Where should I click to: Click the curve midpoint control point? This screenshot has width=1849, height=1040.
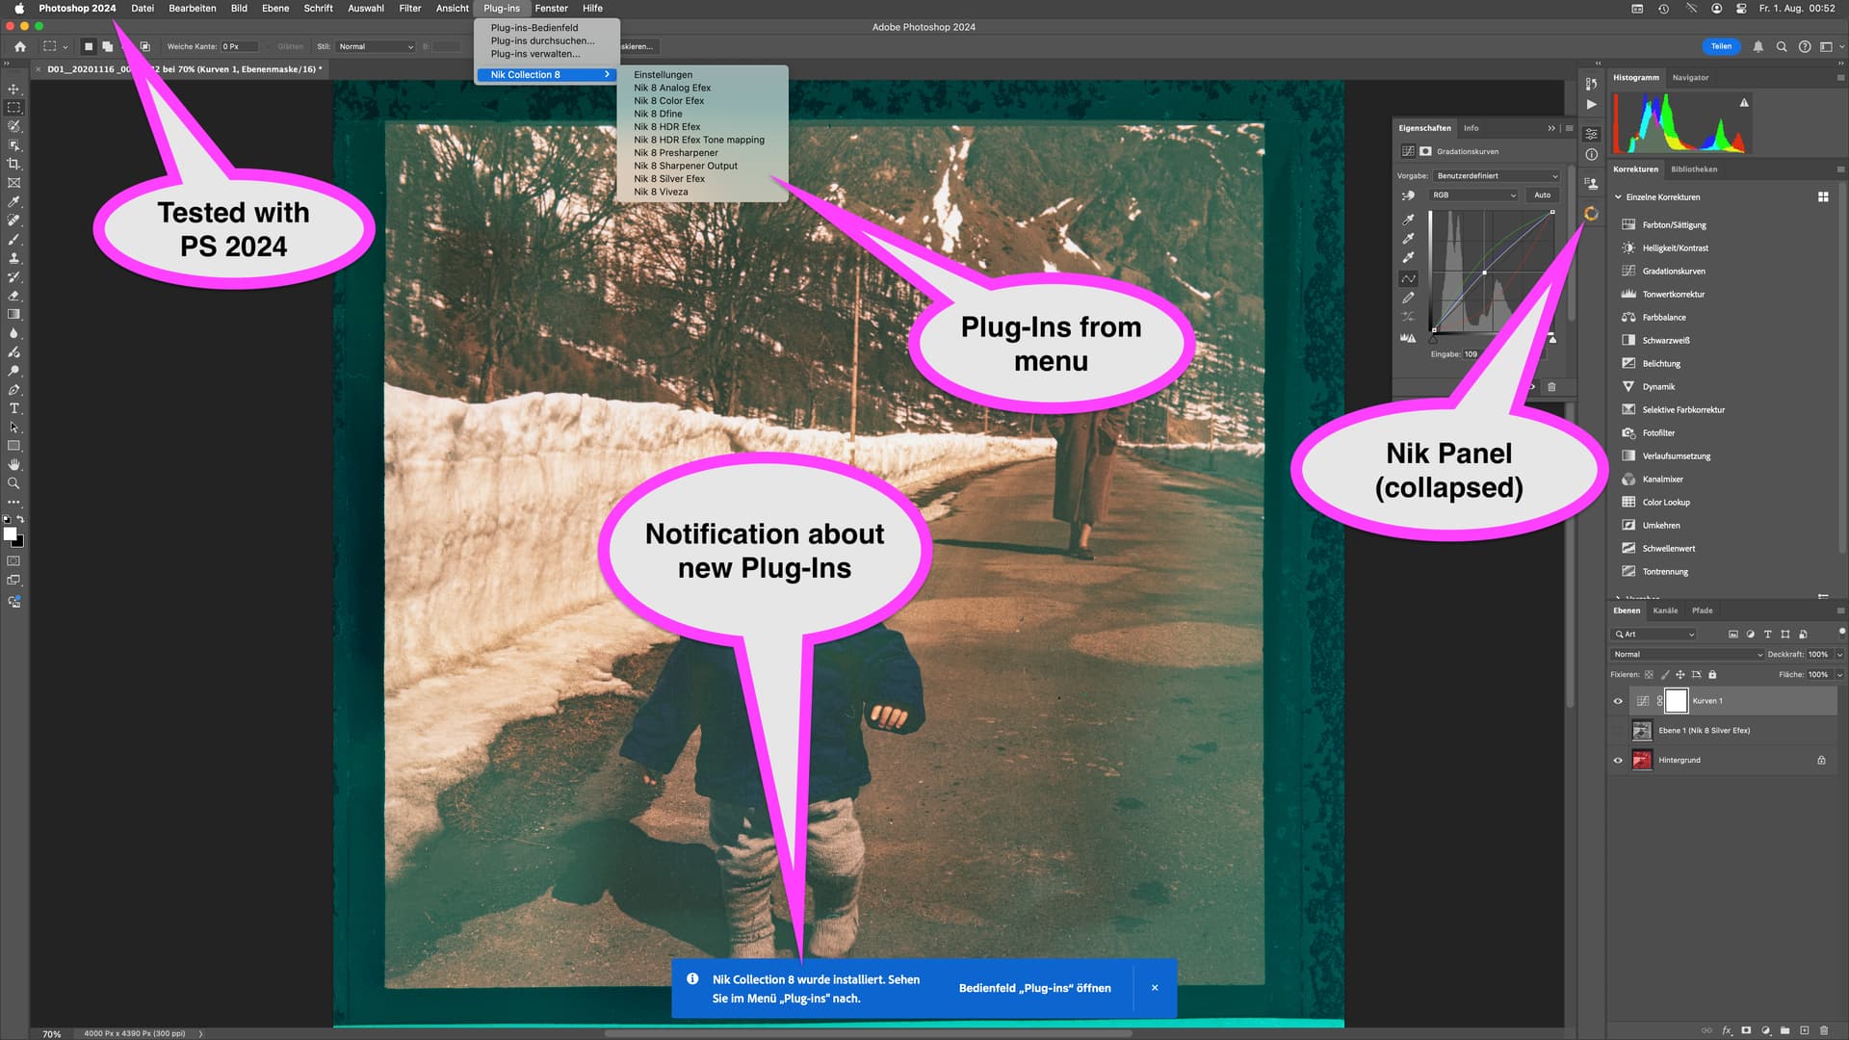tap(1484, 273)
